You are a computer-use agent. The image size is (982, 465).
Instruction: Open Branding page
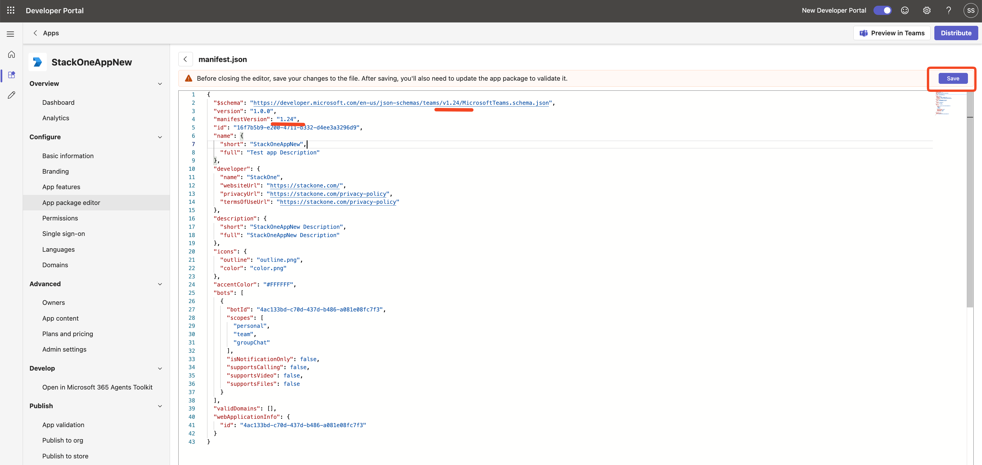pos(56,171)
